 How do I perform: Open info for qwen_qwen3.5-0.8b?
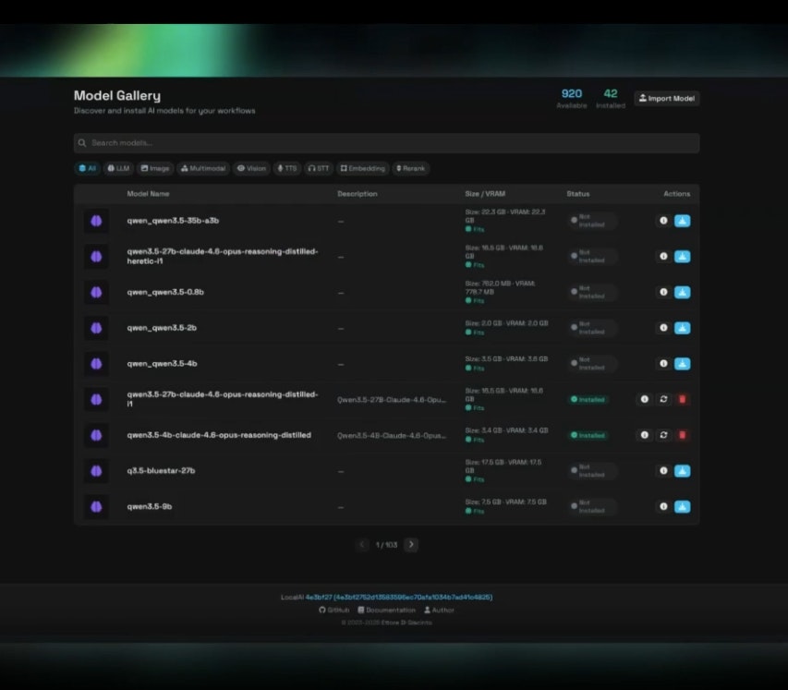point(663,292)
